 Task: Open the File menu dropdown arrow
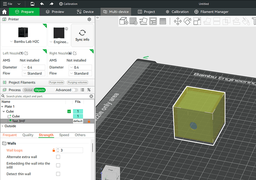19,4
